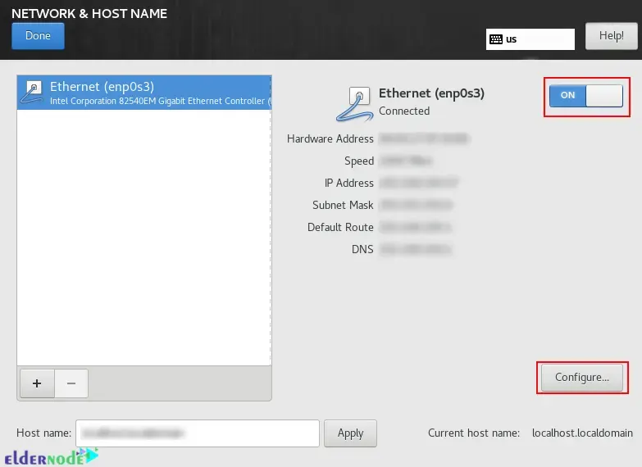Select Ethernet (enp0s3) in the device list

143,93
